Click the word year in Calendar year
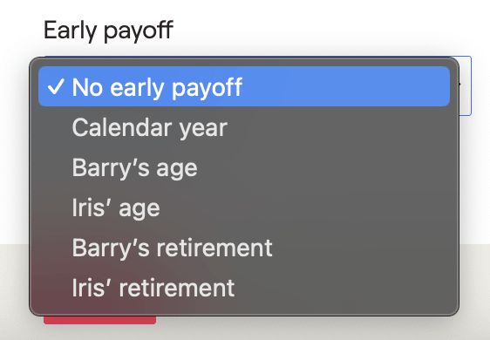Screen dimensions: 490x340 coord(202,128)
